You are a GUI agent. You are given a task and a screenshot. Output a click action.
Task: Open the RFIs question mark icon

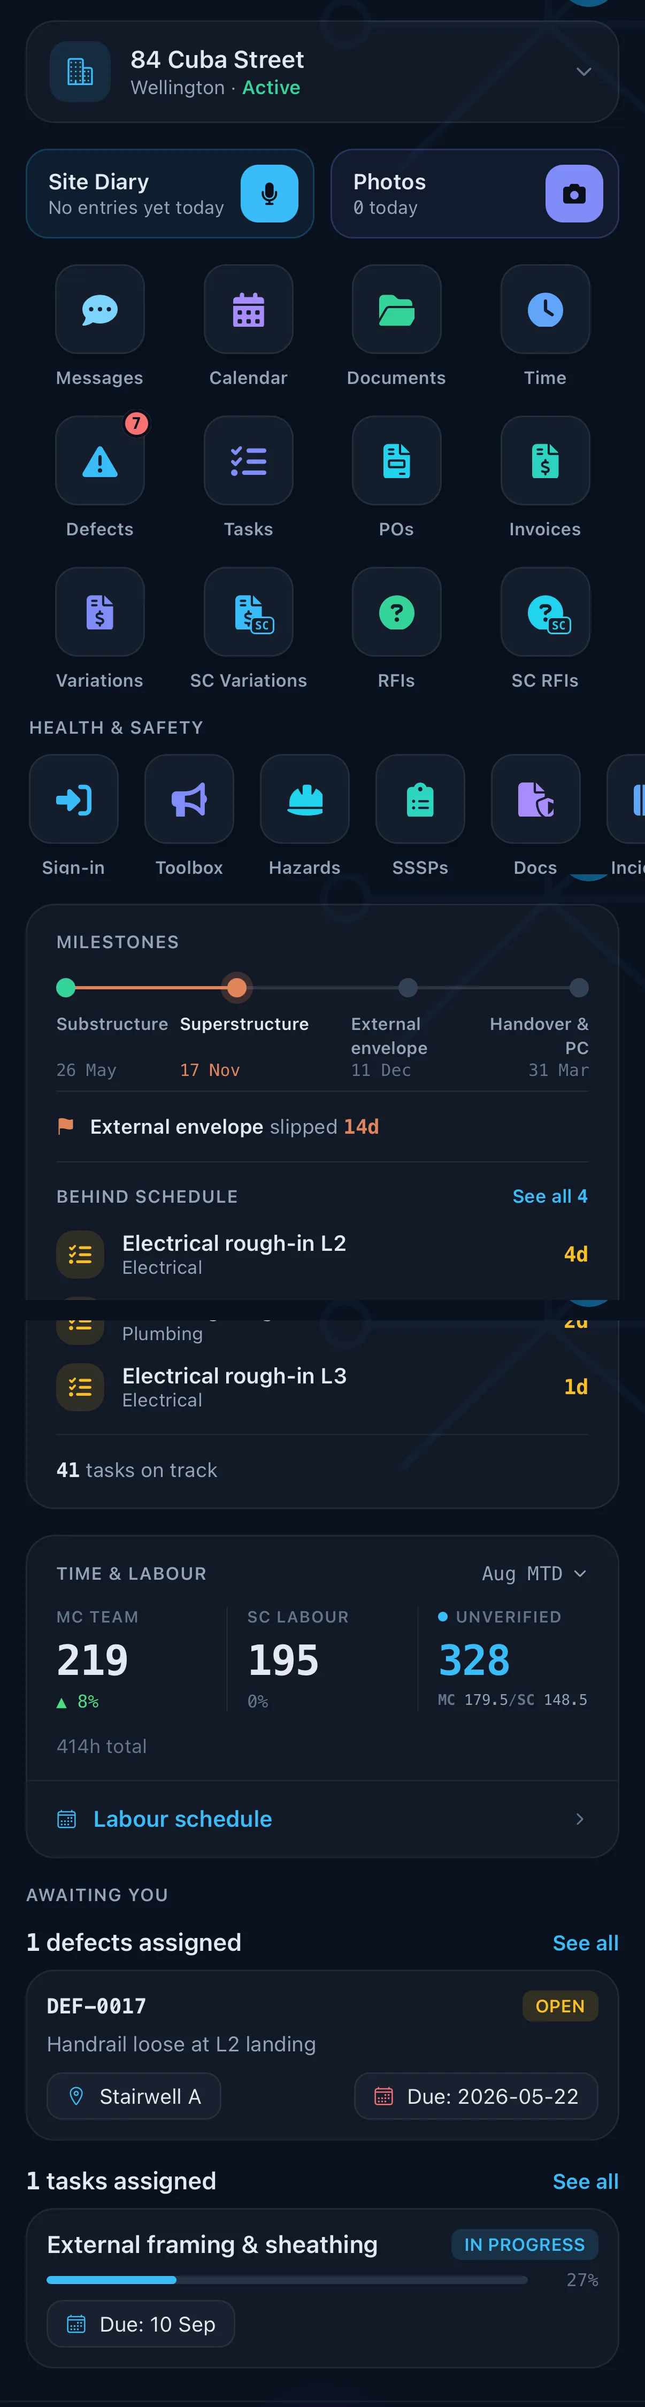(396, 612)
